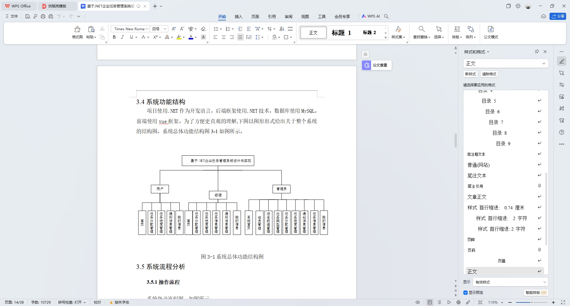Click the WPS AI button
570x306 pixels.
click(371, 16)
